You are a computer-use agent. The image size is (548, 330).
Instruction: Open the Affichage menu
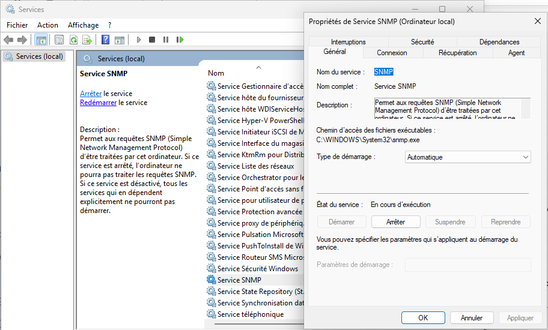click(x=83, y=25)
